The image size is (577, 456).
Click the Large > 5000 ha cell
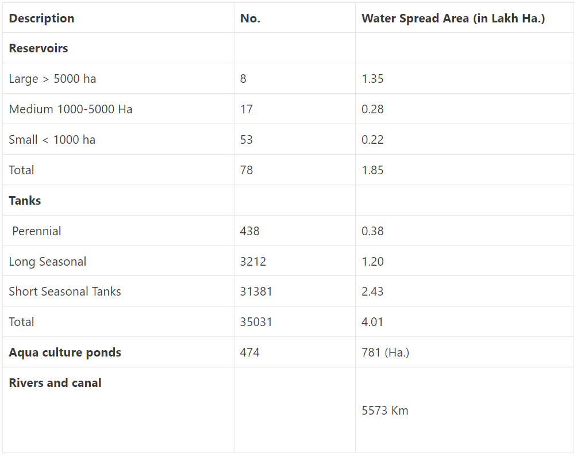(52, 79)
